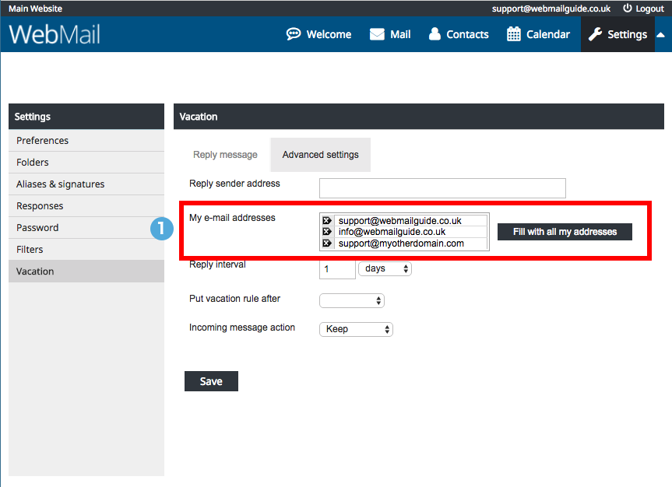Click the Reply sender address field
The image size is (672, 487).
pos(442,188)
